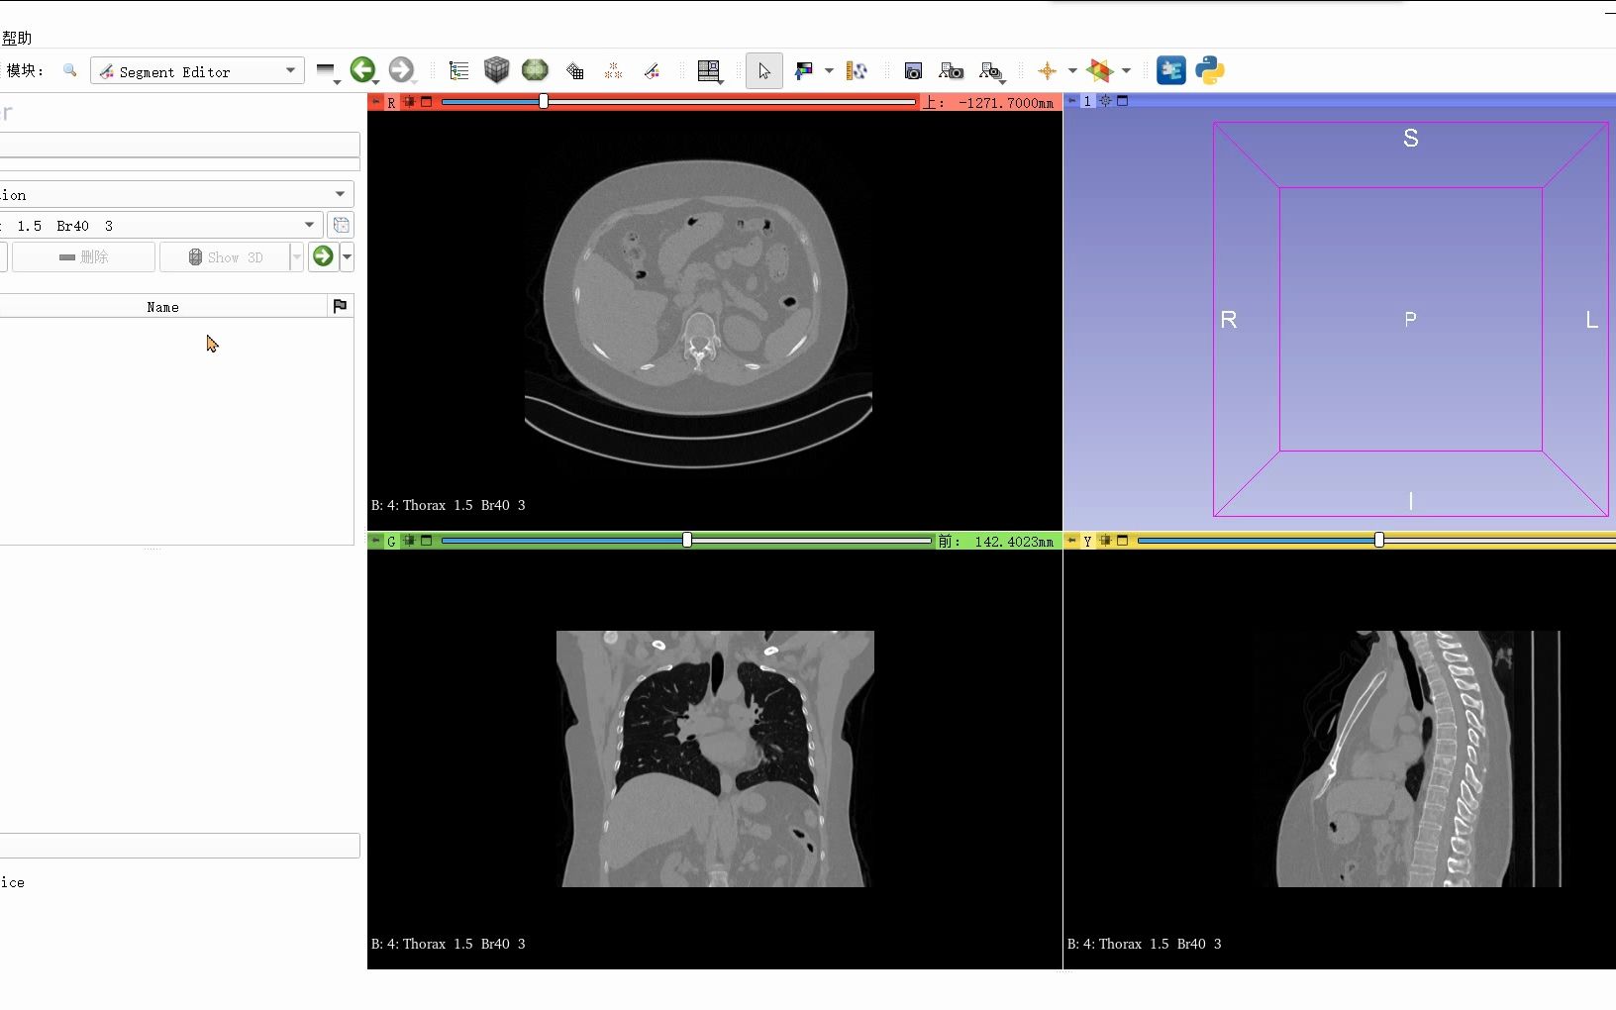1616x1010 pixels.
Task: Click the window/level adjust tool icon
Action: click(x=804, y=70)
